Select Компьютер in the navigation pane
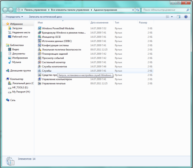Image resolution: width=193 pixels, height=168 pixels. [17, 79]
